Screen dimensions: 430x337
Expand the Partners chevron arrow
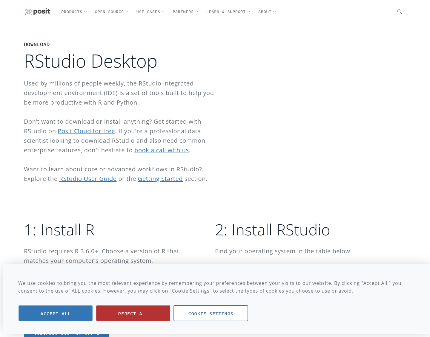coord(197,12)
